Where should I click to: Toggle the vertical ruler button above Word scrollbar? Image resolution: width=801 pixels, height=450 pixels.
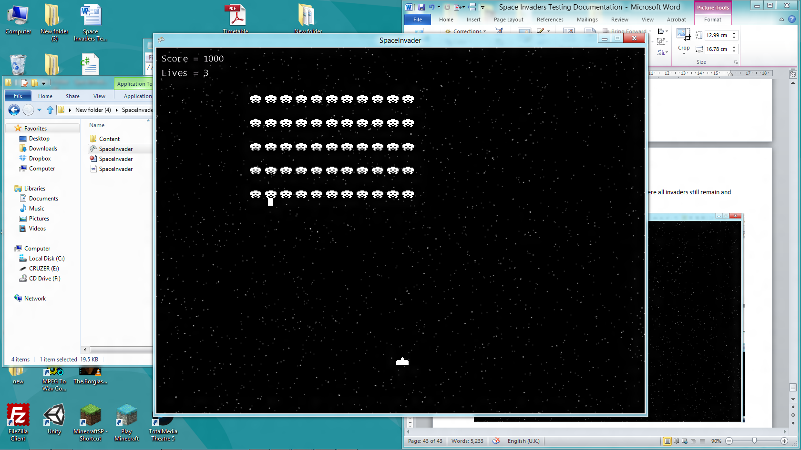(793, 74)
